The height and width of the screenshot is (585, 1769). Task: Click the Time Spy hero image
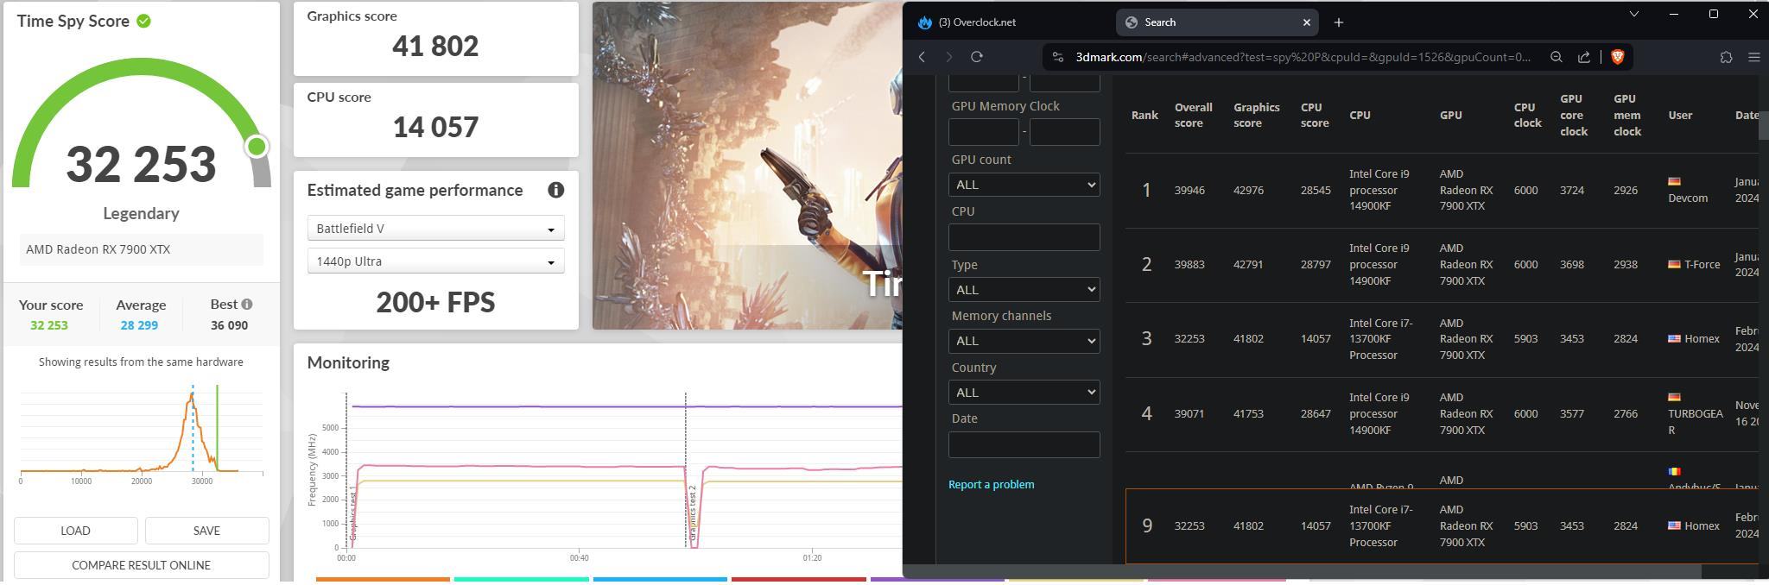[747, 166]
